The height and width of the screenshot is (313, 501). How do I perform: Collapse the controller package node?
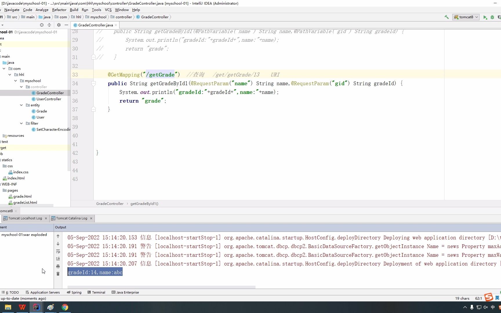tap(21, 87)
